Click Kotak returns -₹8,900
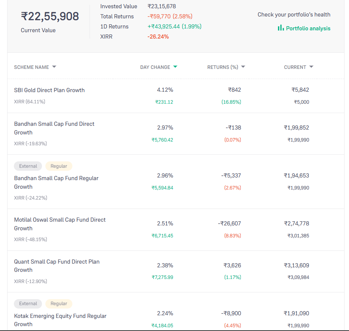Screen dimensions: 349x331 tap(231, 313)
